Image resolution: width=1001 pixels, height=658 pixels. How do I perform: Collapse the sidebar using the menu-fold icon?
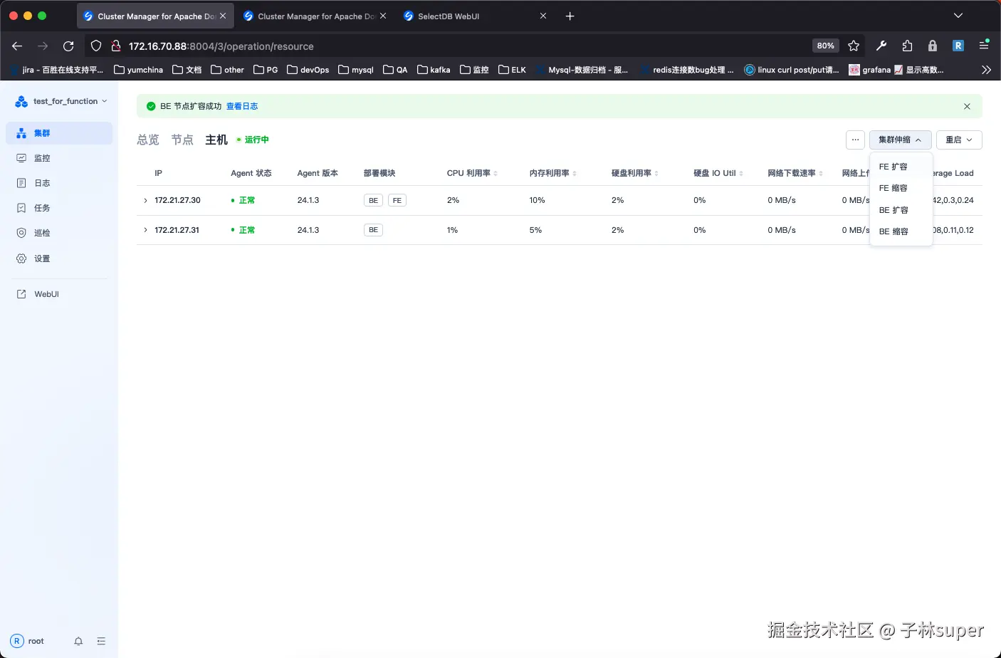[x=101, y=641]
